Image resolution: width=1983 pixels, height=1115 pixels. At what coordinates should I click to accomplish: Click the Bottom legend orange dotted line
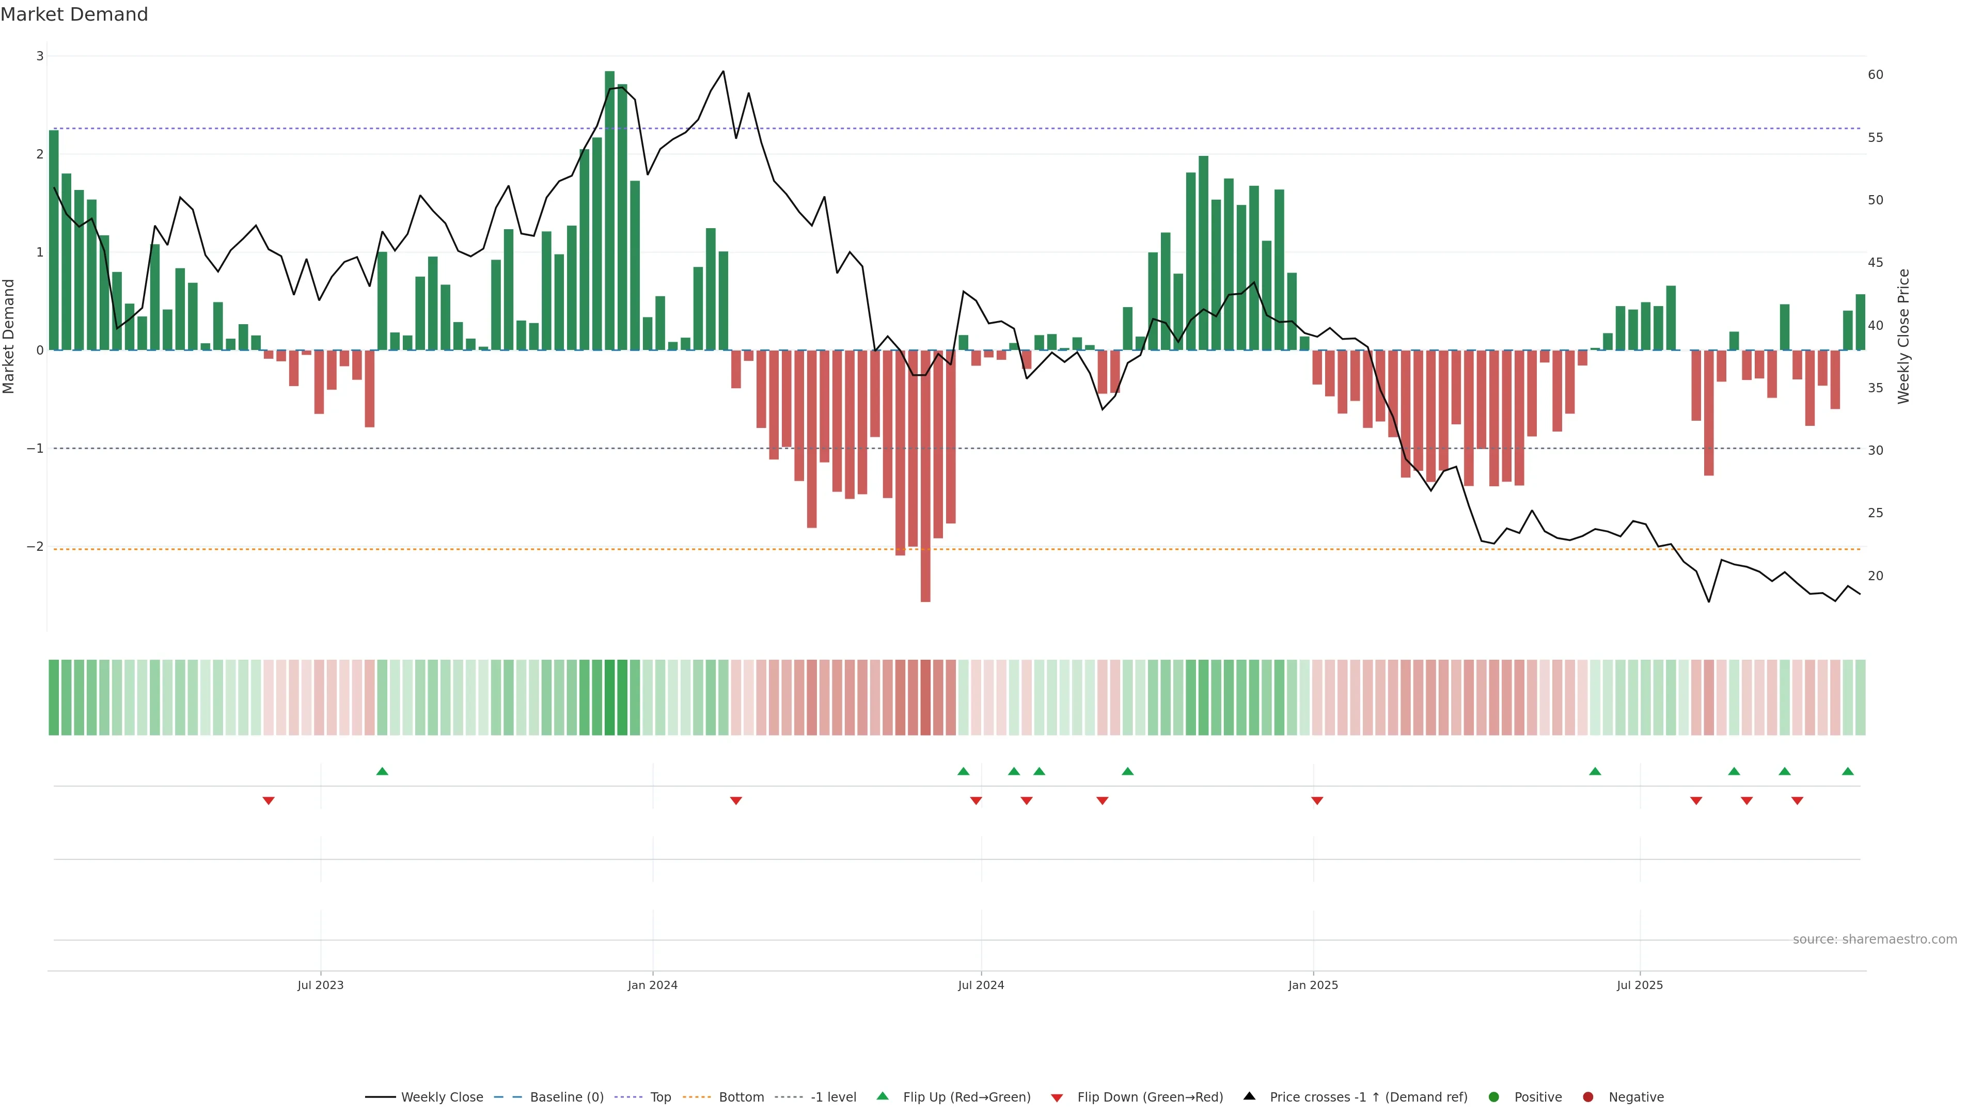(x=697, y=1096)
